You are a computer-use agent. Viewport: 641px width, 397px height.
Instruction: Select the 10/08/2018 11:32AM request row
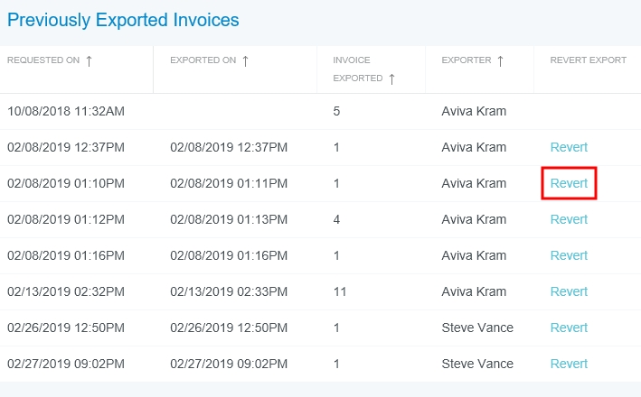[66, 111]
